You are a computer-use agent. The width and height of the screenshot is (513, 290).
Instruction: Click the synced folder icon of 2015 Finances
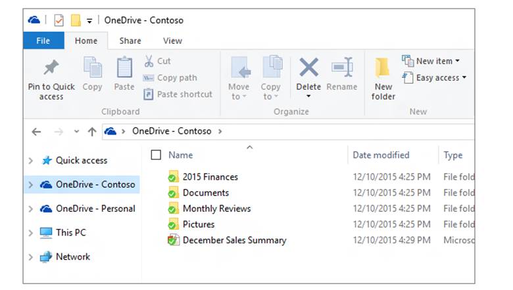pyautogui.click(x=174, y=176)
